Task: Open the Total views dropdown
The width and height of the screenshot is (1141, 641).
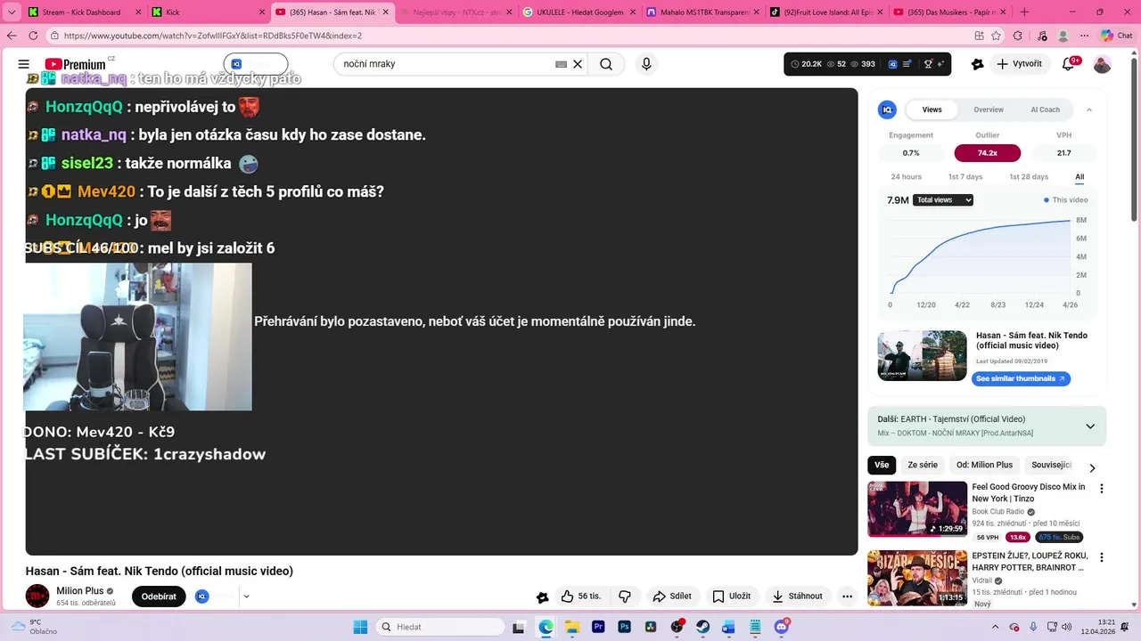Action: 943,200
